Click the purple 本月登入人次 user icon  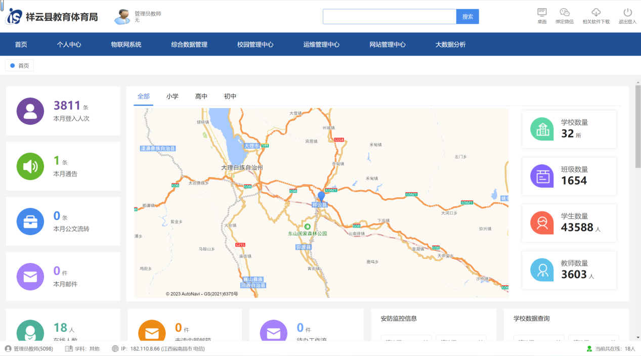coord(30,111)
